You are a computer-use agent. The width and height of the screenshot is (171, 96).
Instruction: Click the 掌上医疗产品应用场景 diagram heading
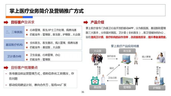click(125, 46)
